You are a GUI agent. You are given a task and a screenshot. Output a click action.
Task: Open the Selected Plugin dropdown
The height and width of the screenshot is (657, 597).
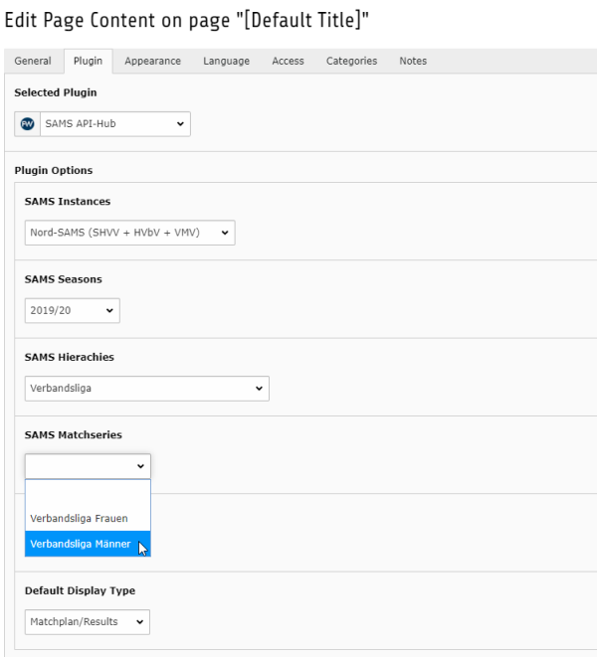pyautogui.click(x=115, y=124)
